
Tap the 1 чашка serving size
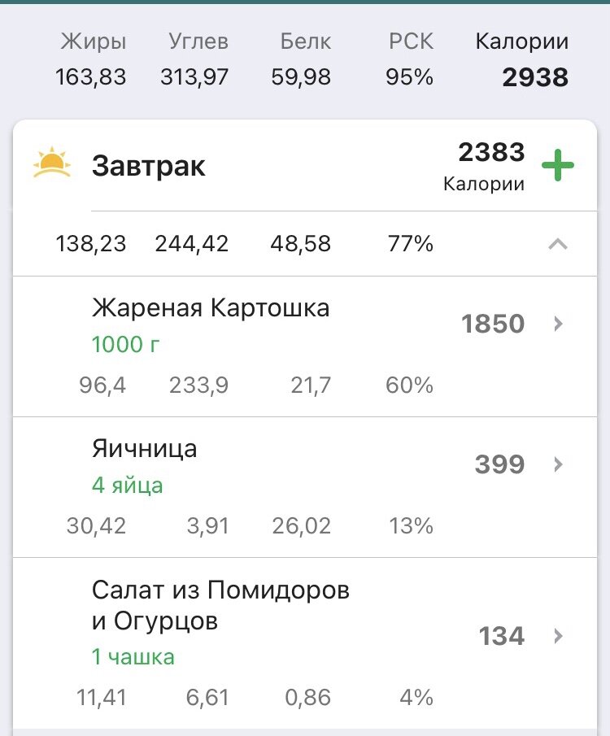[x=133, y=656]
